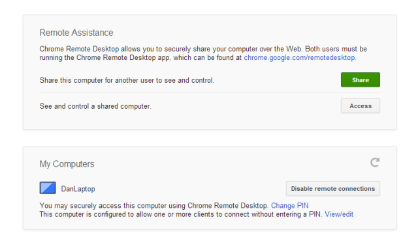Click the 'configured to allow one or more clients' sentence

click(181, 214)
